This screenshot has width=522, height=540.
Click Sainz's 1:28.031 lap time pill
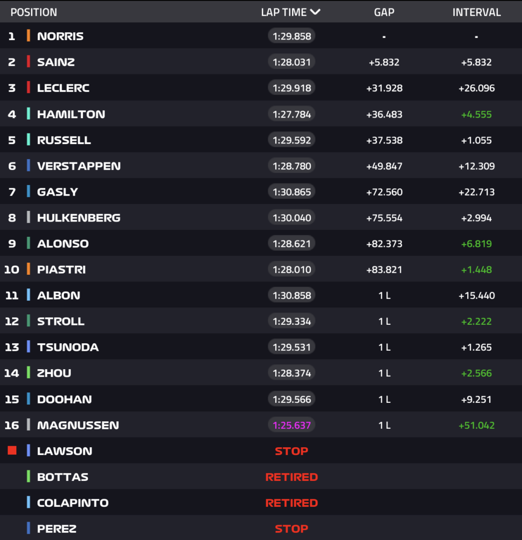pos(292,62)
